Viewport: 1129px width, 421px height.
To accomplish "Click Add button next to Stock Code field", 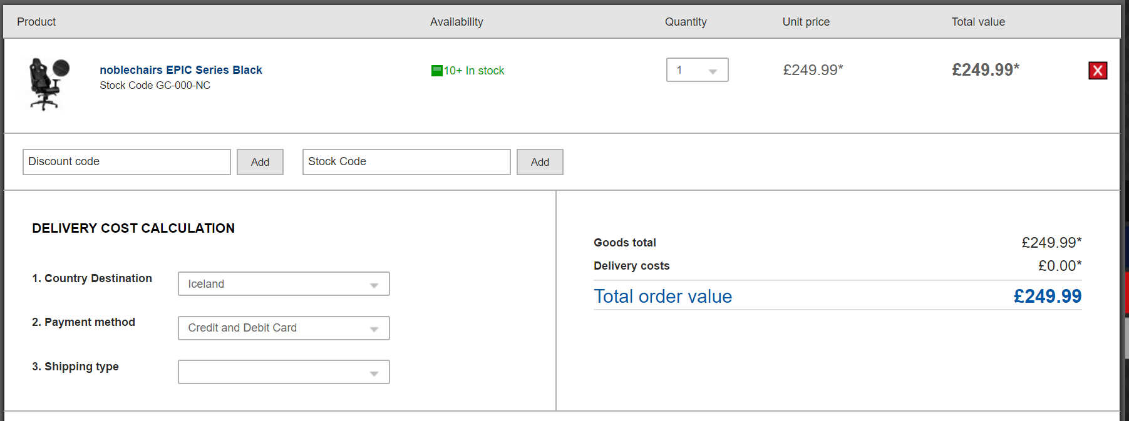I will [x=540, y=162].
